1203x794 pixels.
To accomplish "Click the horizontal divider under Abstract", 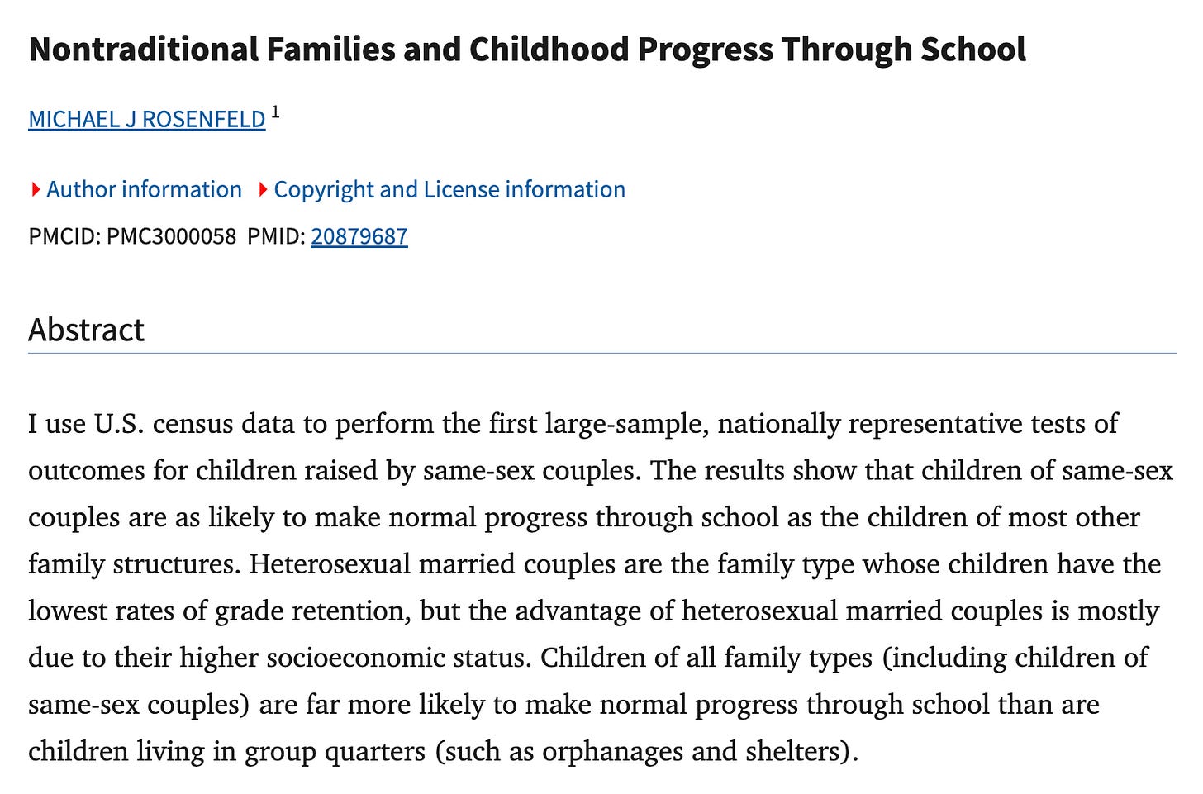I will point(601,354).
